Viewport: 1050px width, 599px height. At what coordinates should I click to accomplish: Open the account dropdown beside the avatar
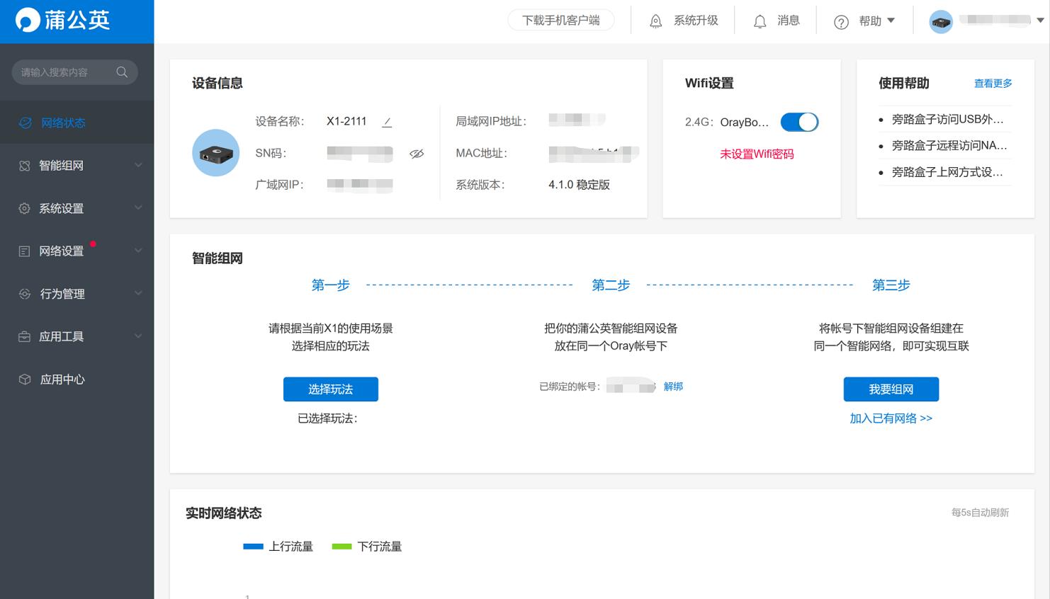[1039, 21]
